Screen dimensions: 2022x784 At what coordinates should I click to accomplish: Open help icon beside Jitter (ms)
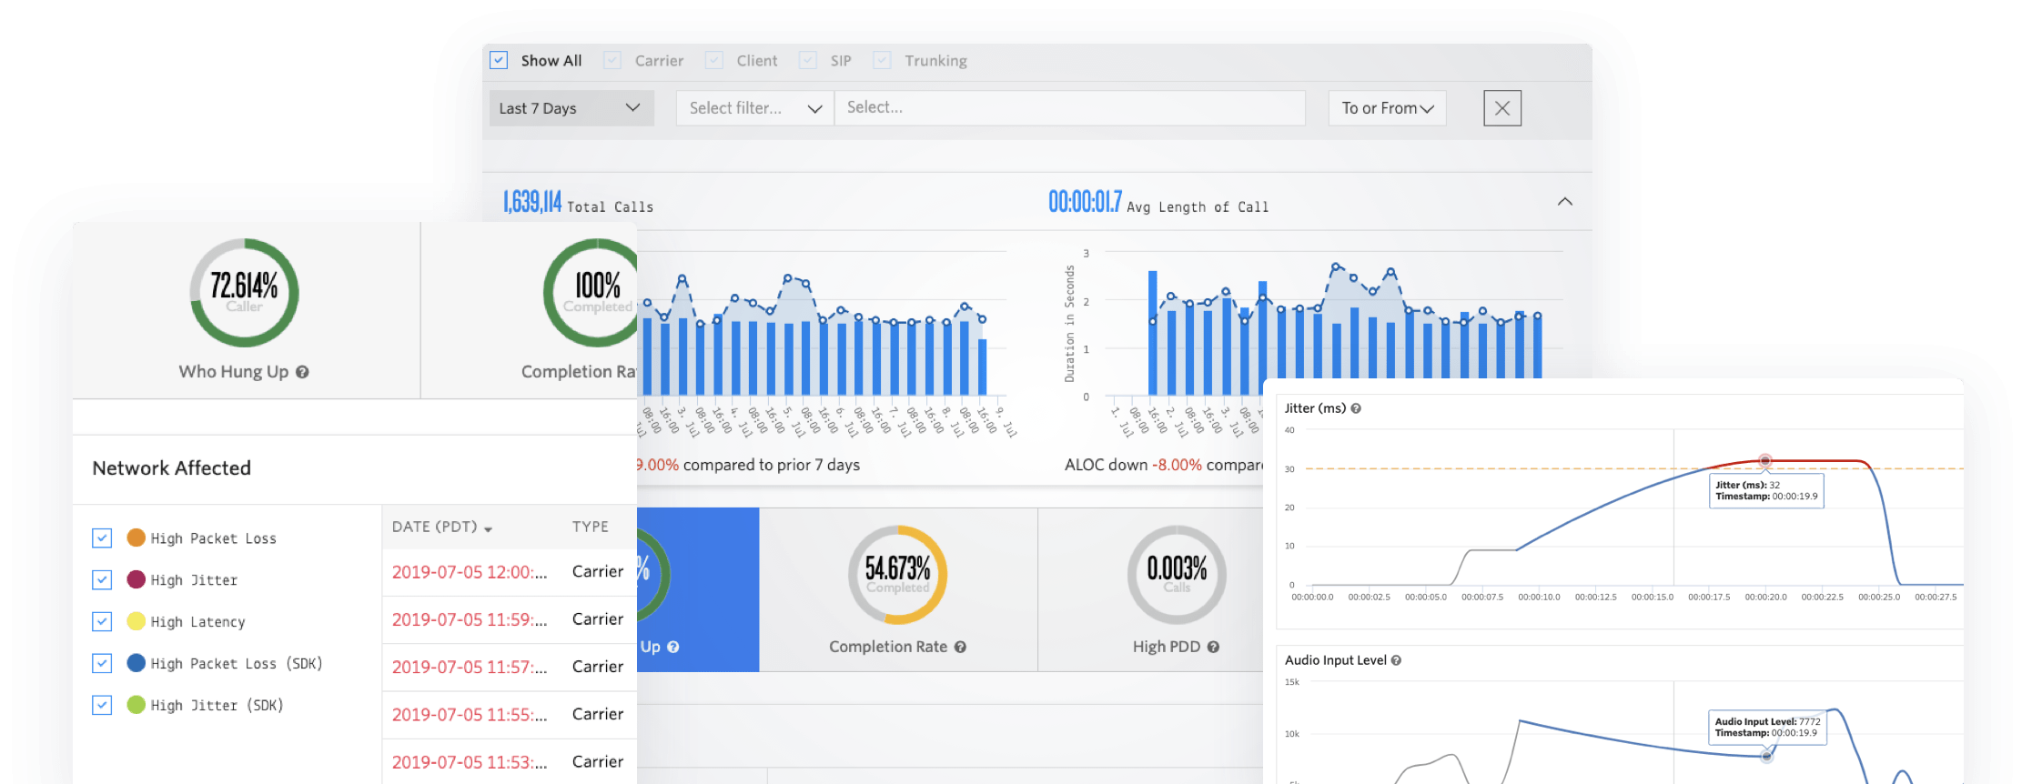coord(1356,408)
